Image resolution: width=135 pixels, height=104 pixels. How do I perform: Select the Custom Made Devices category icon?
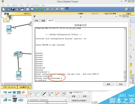coord(15,100)
